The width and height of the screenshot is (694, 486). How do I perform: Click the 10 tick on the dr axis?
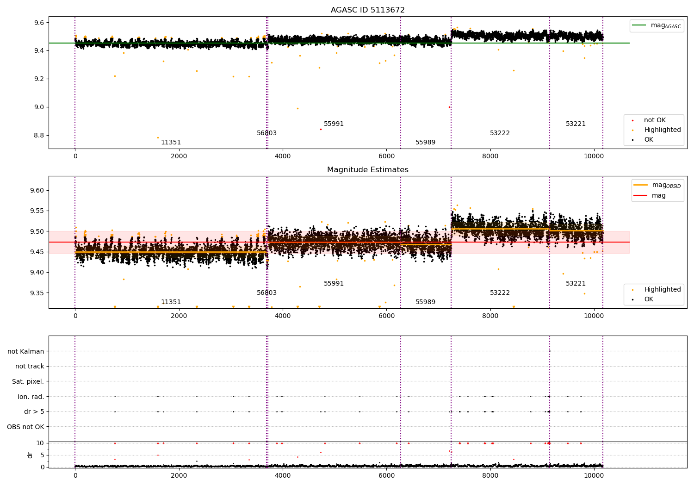pyautogui.click(x=40, y=443)
